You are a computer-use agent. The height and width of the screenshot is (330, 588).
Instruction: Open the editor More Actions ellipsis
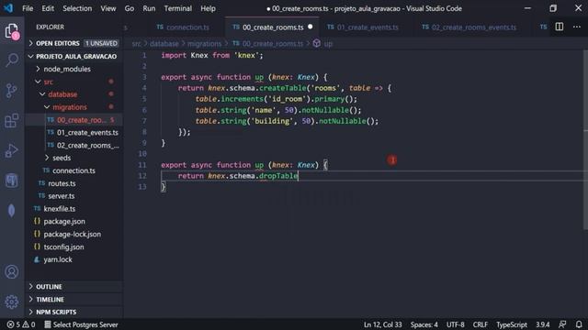coord(577,27)
